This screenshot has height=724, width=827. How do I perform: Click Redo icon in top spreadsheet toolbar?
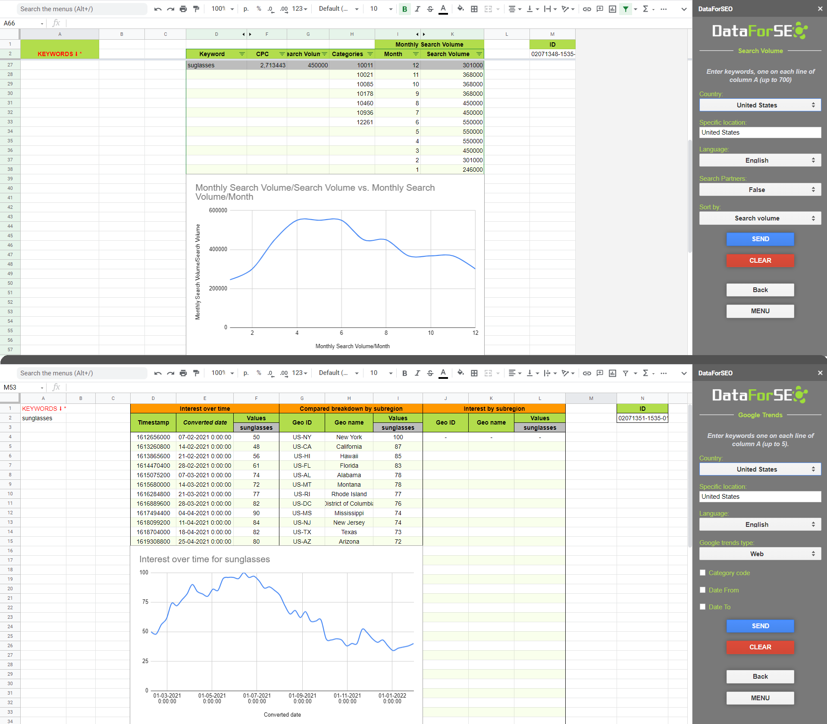[x=171, y=9]
